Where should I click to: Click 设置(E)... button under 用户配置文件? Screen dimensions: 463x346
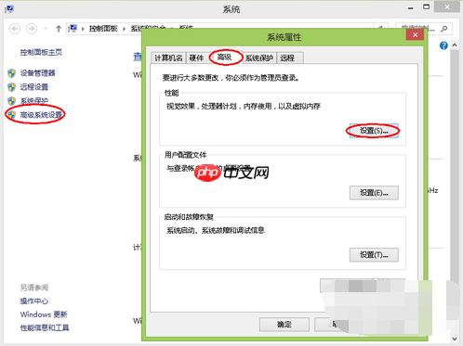coord(374,193)
